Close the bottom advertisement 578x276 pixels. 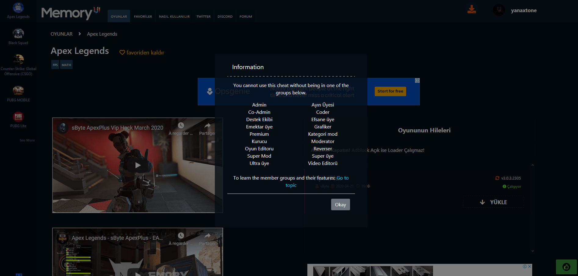[x=530, y=266]
